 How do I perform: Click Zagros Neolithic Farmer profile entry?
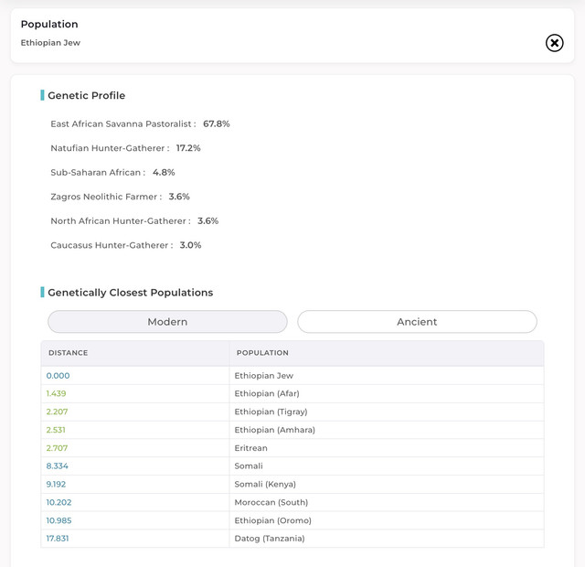[x=120, y=197]
